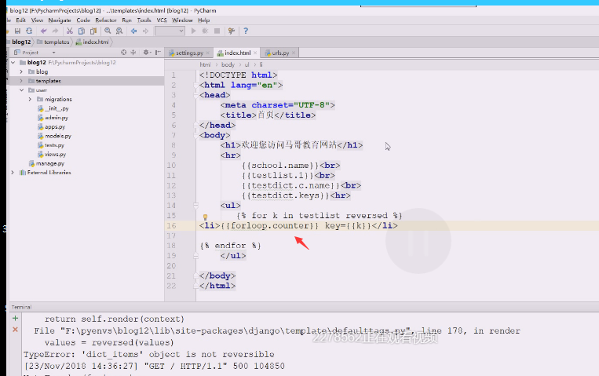Expand the migrations folder

coord(30,99)
